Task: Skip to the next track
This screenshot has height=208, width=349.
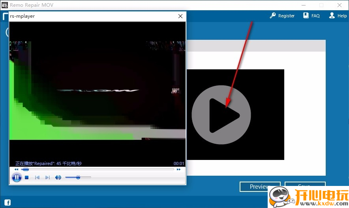Action: tap(47, 178)
